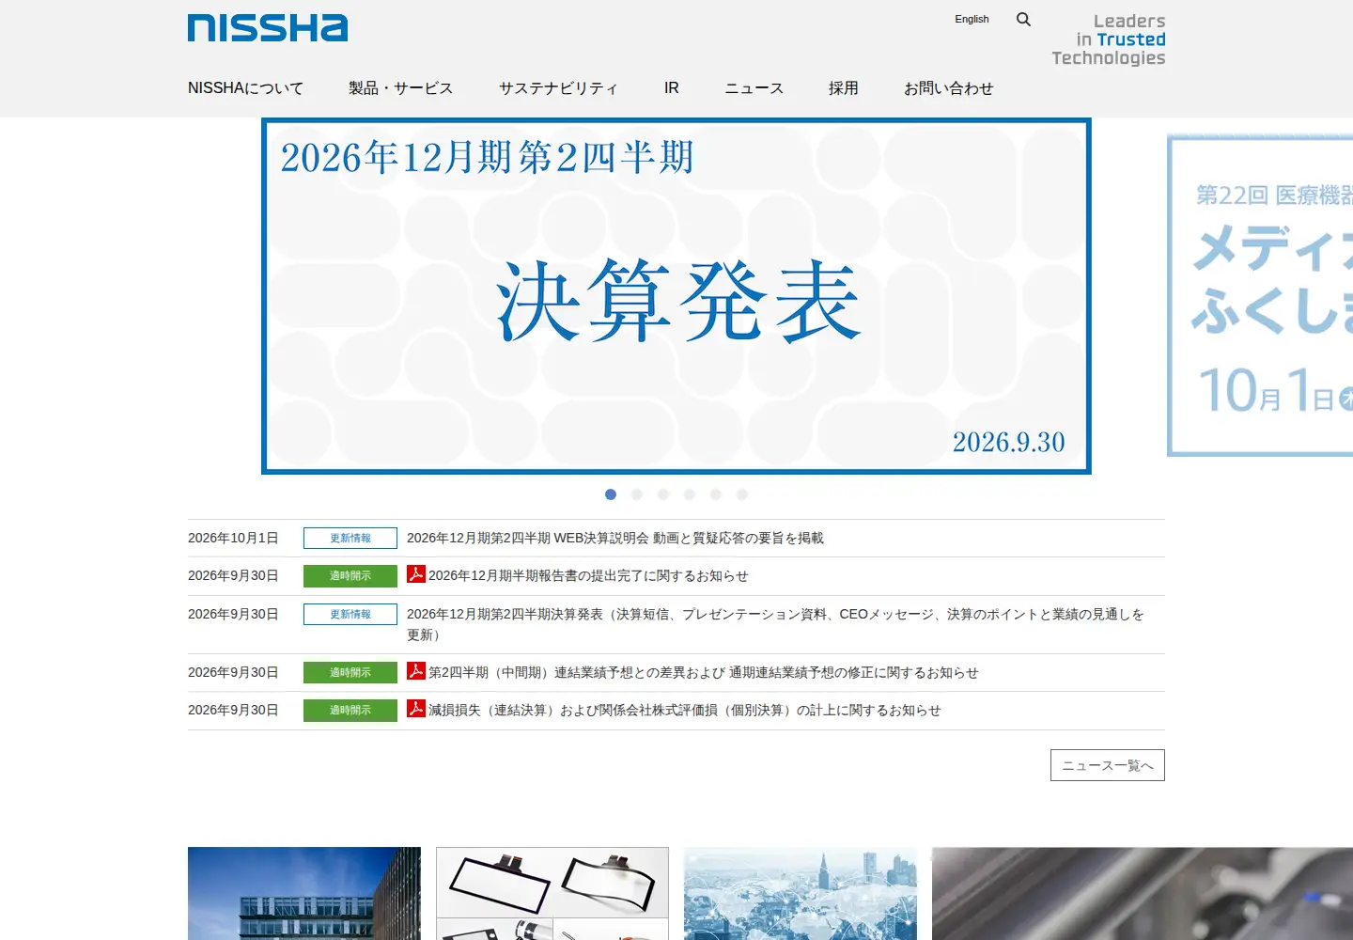Click the next slide banner メディカル
Viewport: 1353px width, 940px height.
(1260, 295)
